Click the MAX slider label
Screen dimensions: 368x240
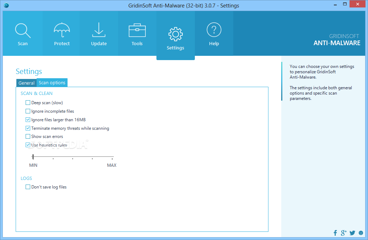pos(112,165)
